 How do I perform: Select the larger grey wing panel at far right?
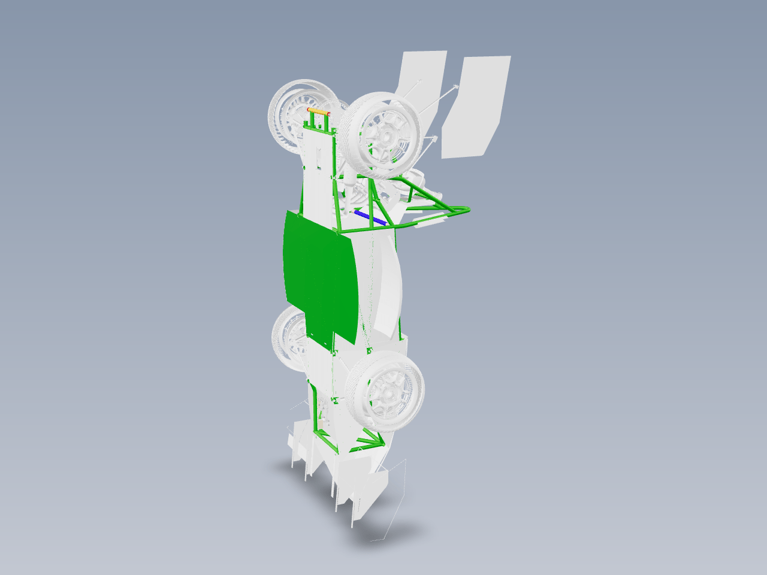pyautogui.click(x=476, y=107)
